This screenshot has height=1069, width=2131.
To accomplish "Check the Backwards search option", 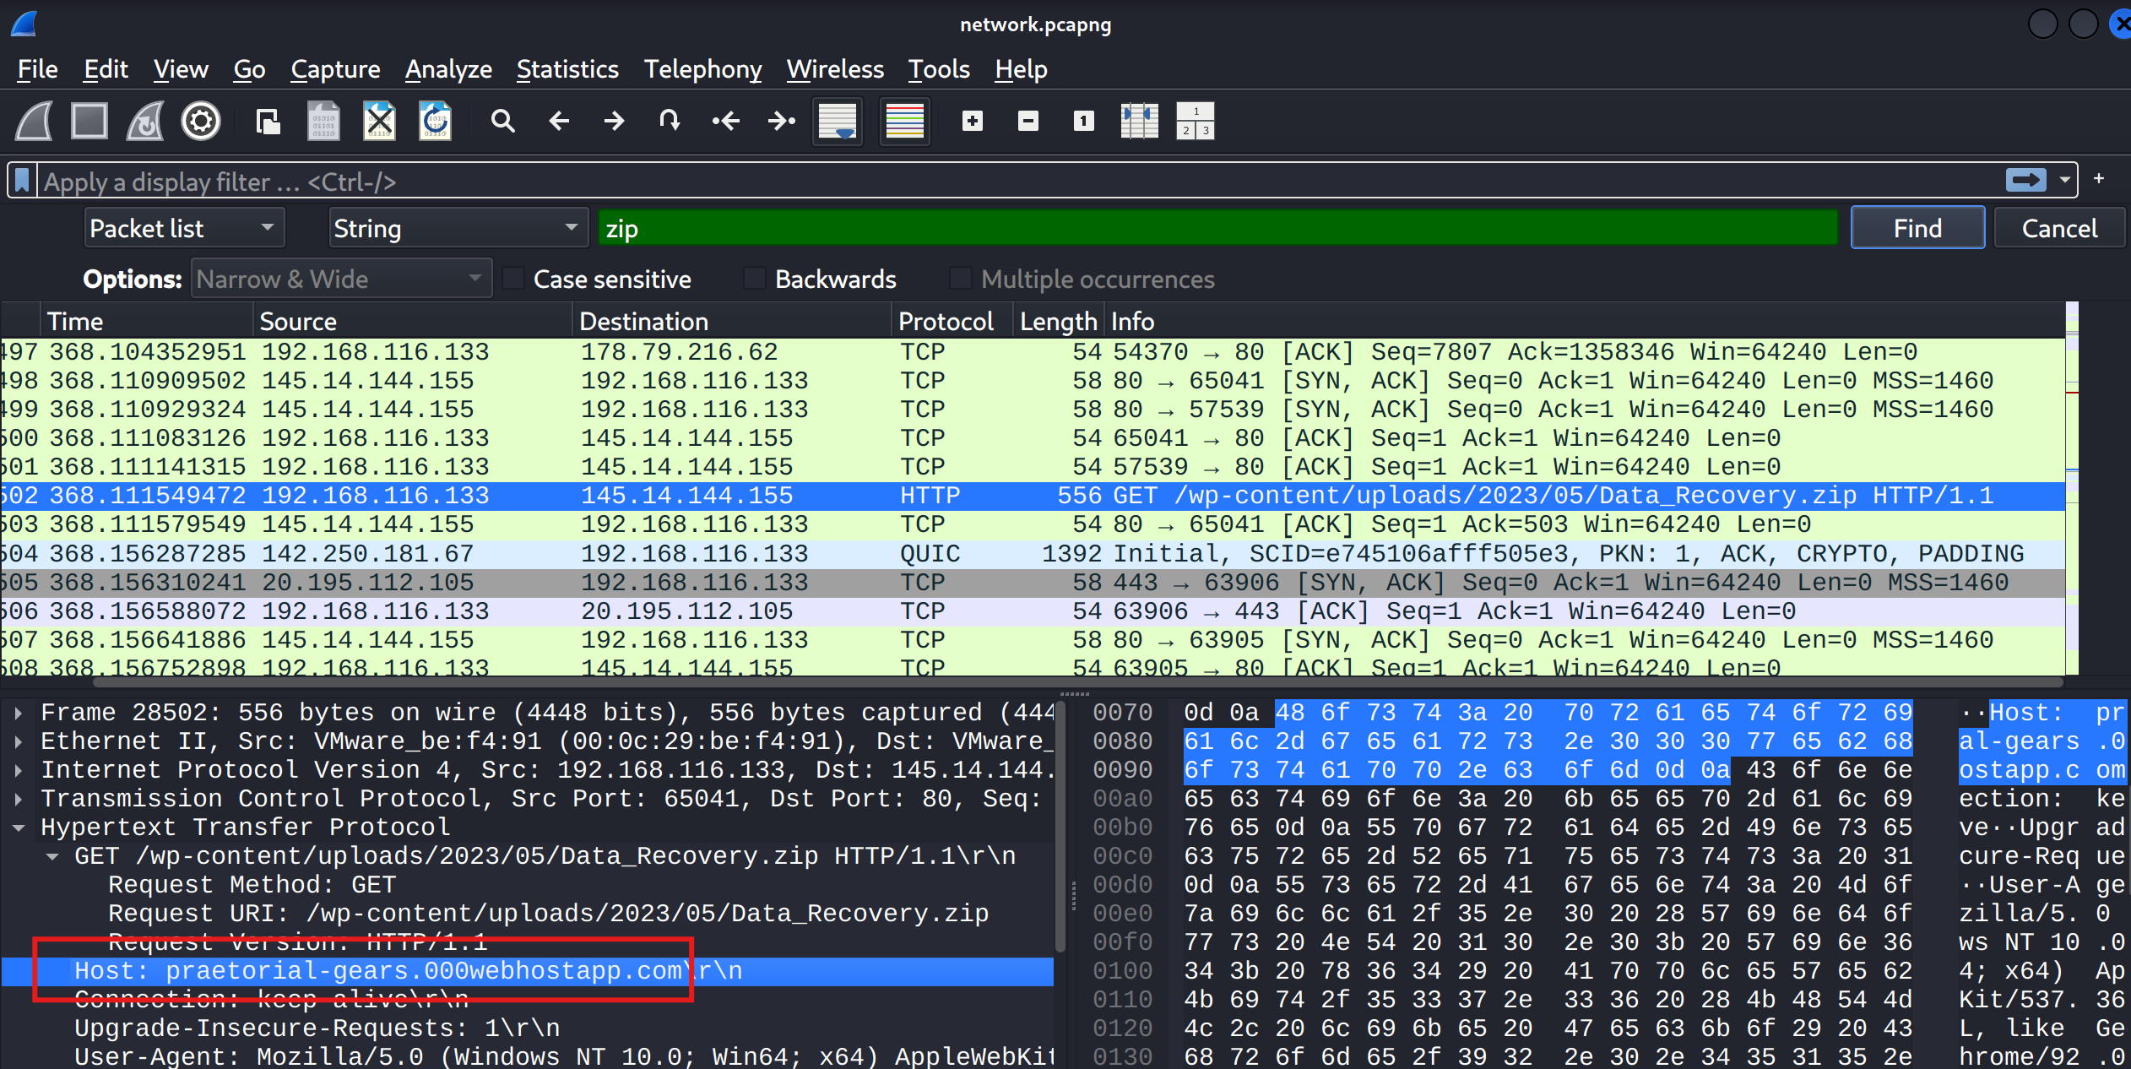I will (755, 279).
